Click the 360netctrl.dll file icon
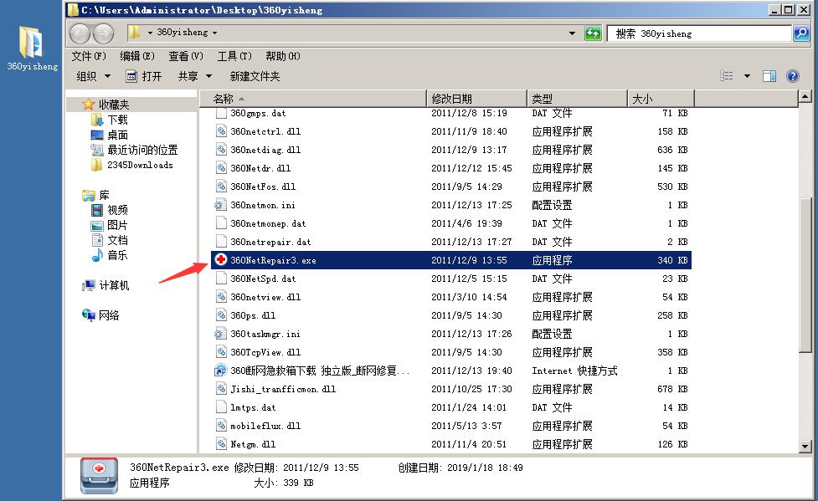 coord(221,130)
